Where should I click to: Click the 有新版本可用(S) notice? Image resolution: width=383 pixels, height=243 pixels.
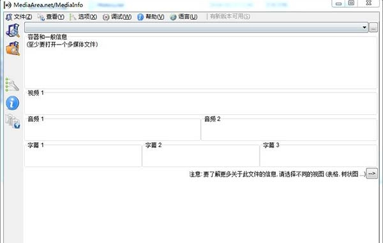click(x=230, y=17)
